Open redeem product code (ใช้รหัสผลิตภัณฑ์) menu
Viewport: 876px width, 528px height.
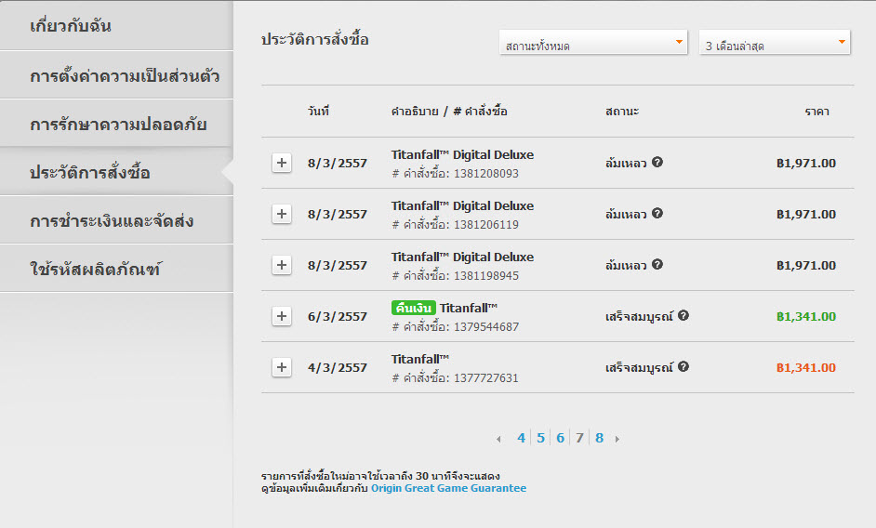pos(116,269)
